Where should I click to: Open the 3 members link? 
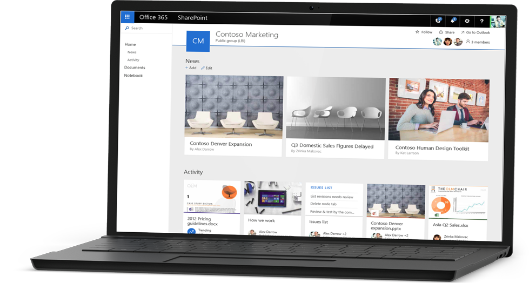(x=480, y=42)
